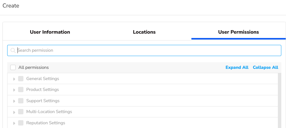286x128 pixels.
Task: Expand the General Settings group
Action: pyautogui.click(x=14, y=79)
